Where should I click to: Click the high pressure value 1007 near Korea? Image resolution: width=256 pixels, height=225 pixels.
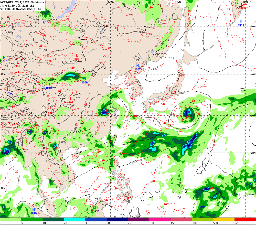coord(138,69)
